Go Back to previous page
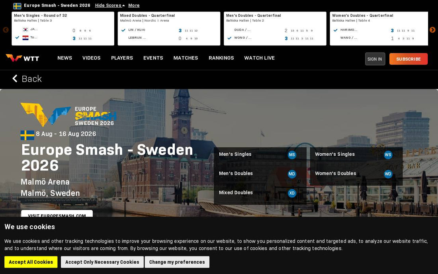This screenshot has height=274, width=438. (x=27, y=79)
